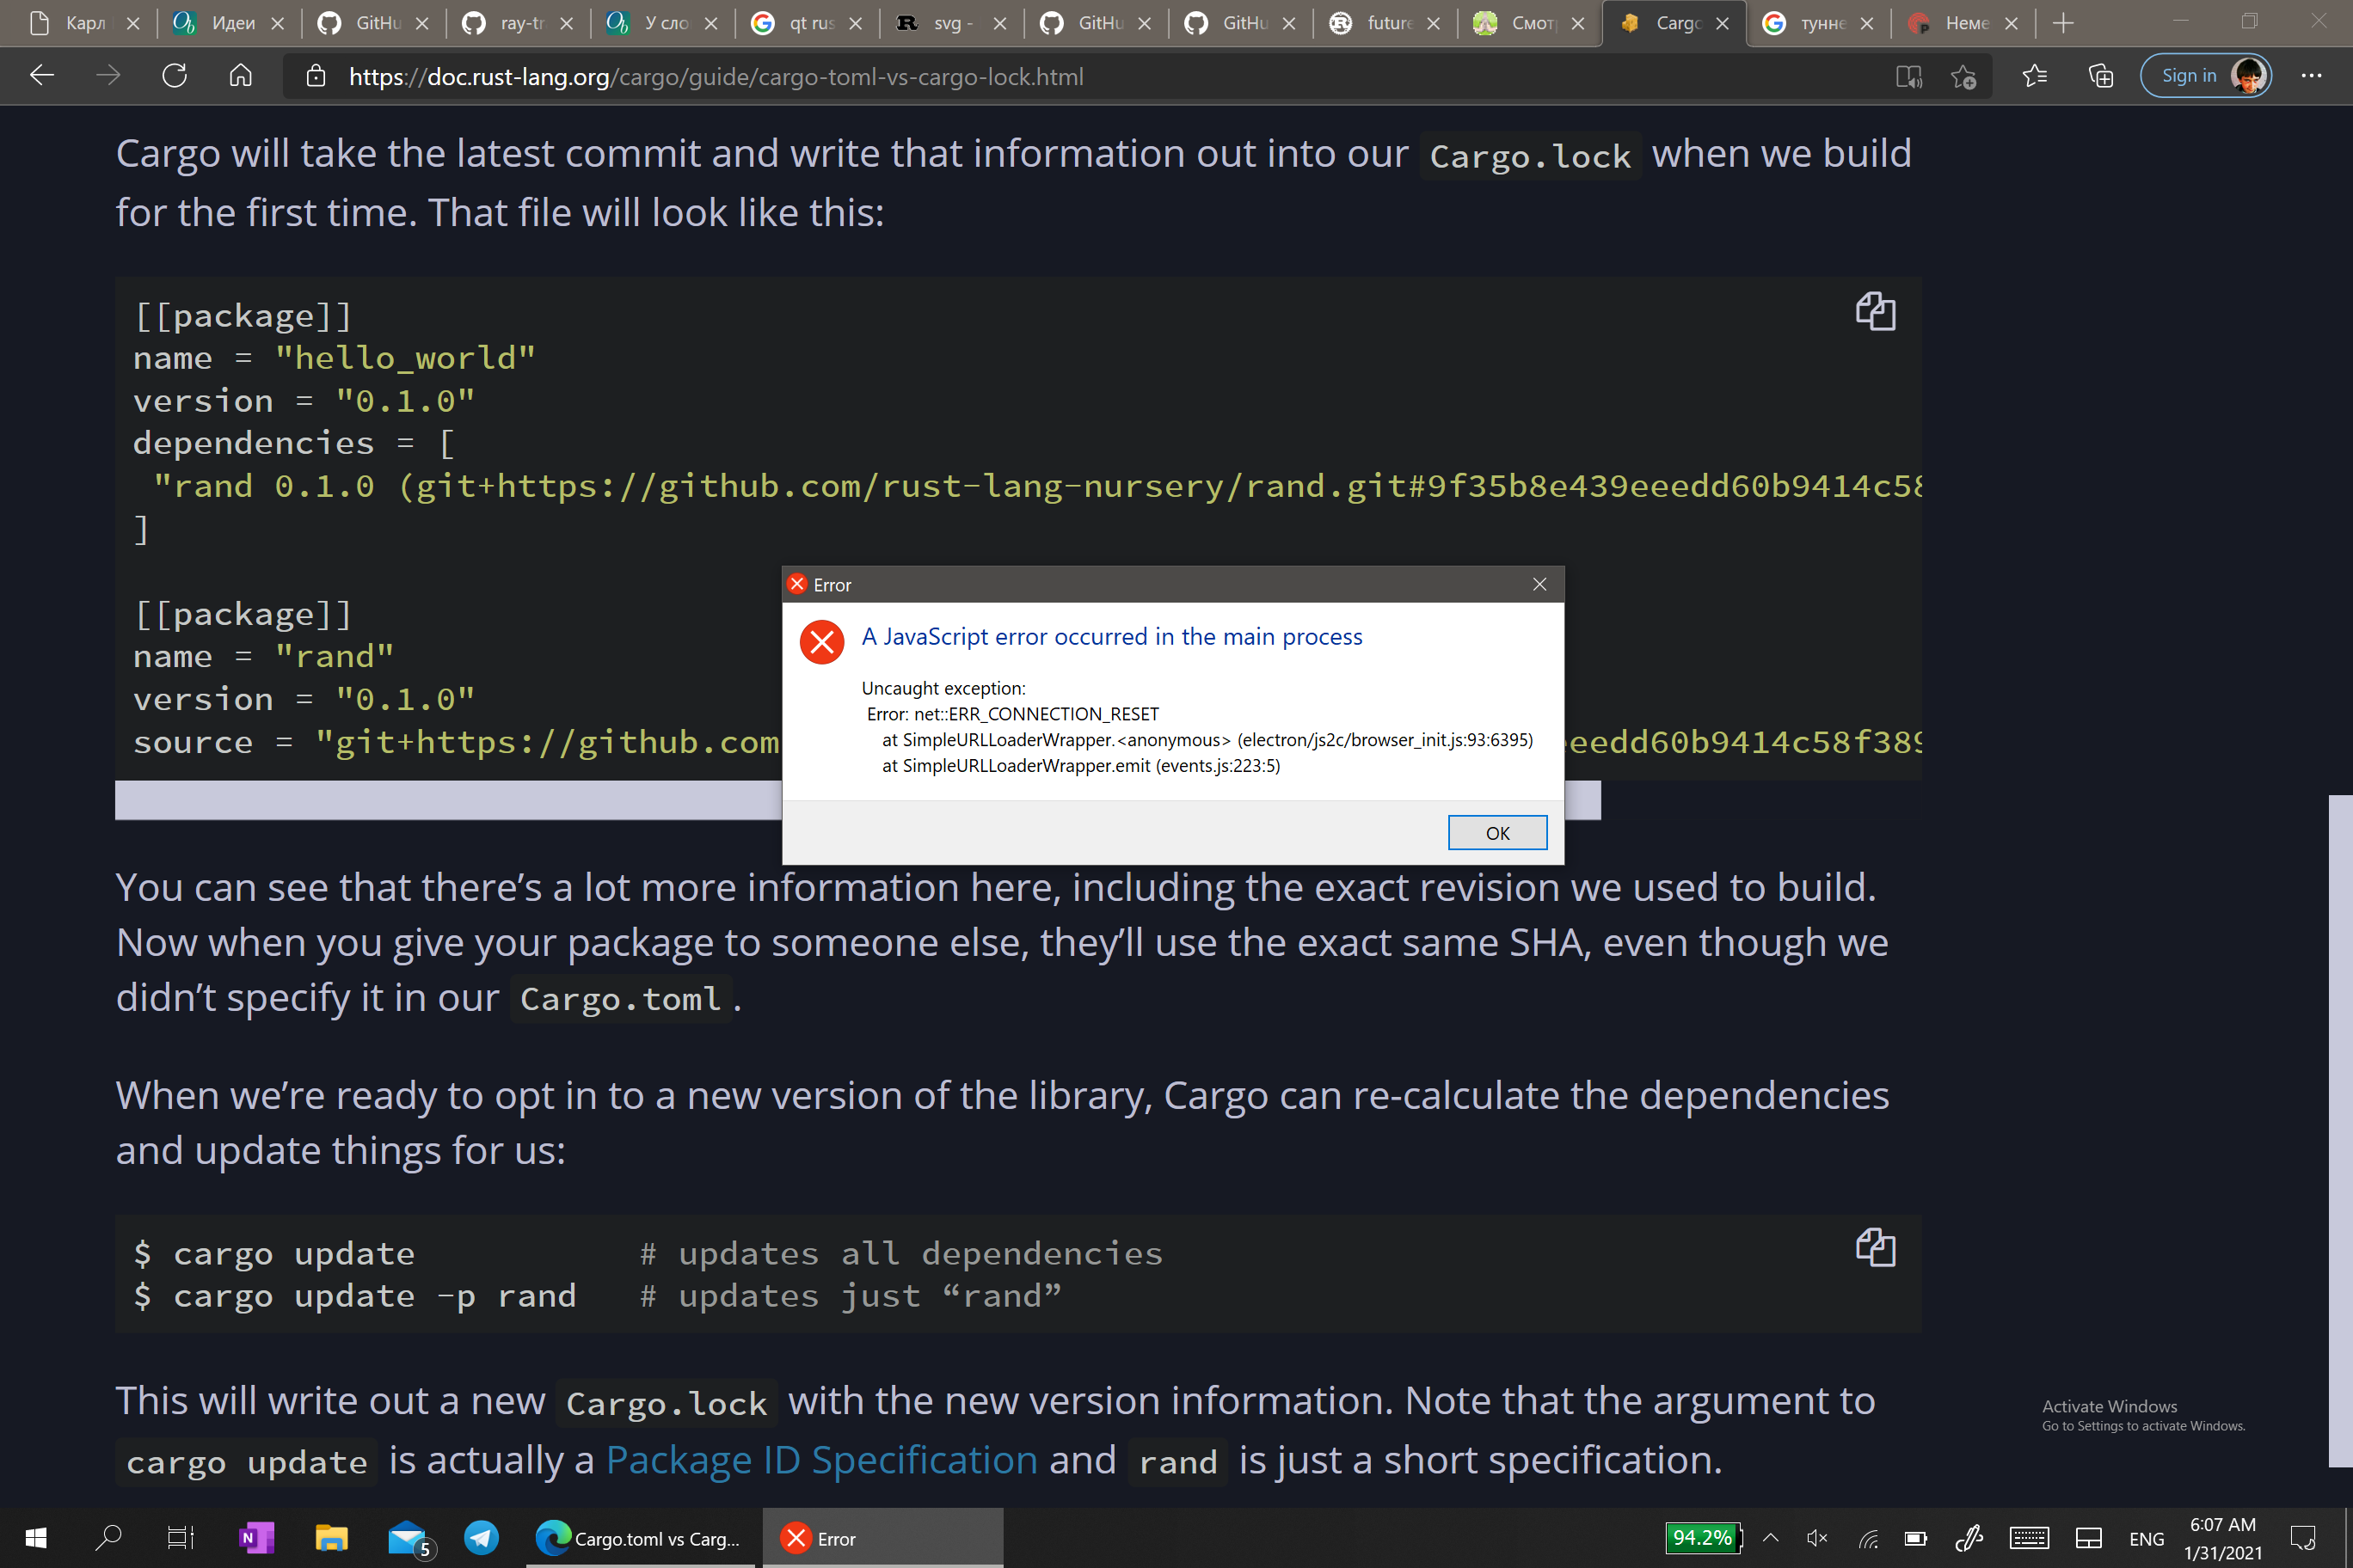Screen dimensions: 2353x1568
Task: Open browser Settings and more menu
Action: (2311, 76)
